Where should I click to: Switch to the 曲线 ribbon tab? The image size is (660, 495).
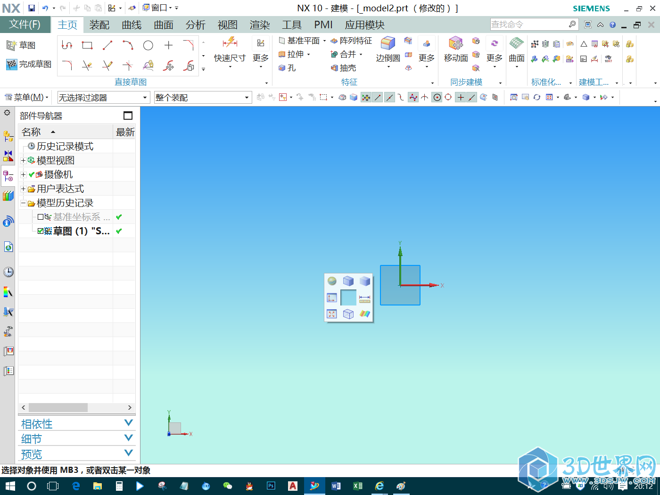point(132,25)
